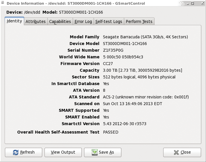The image size is (206, 162).
Task: Click the Serial Number label
Action: point(84,50)
